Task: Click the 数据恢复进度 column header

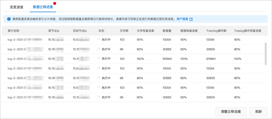Action: [x=189, y=31]
